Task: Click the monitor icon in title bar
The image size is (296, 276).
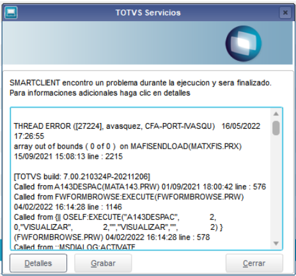Action: pos(11,13)
